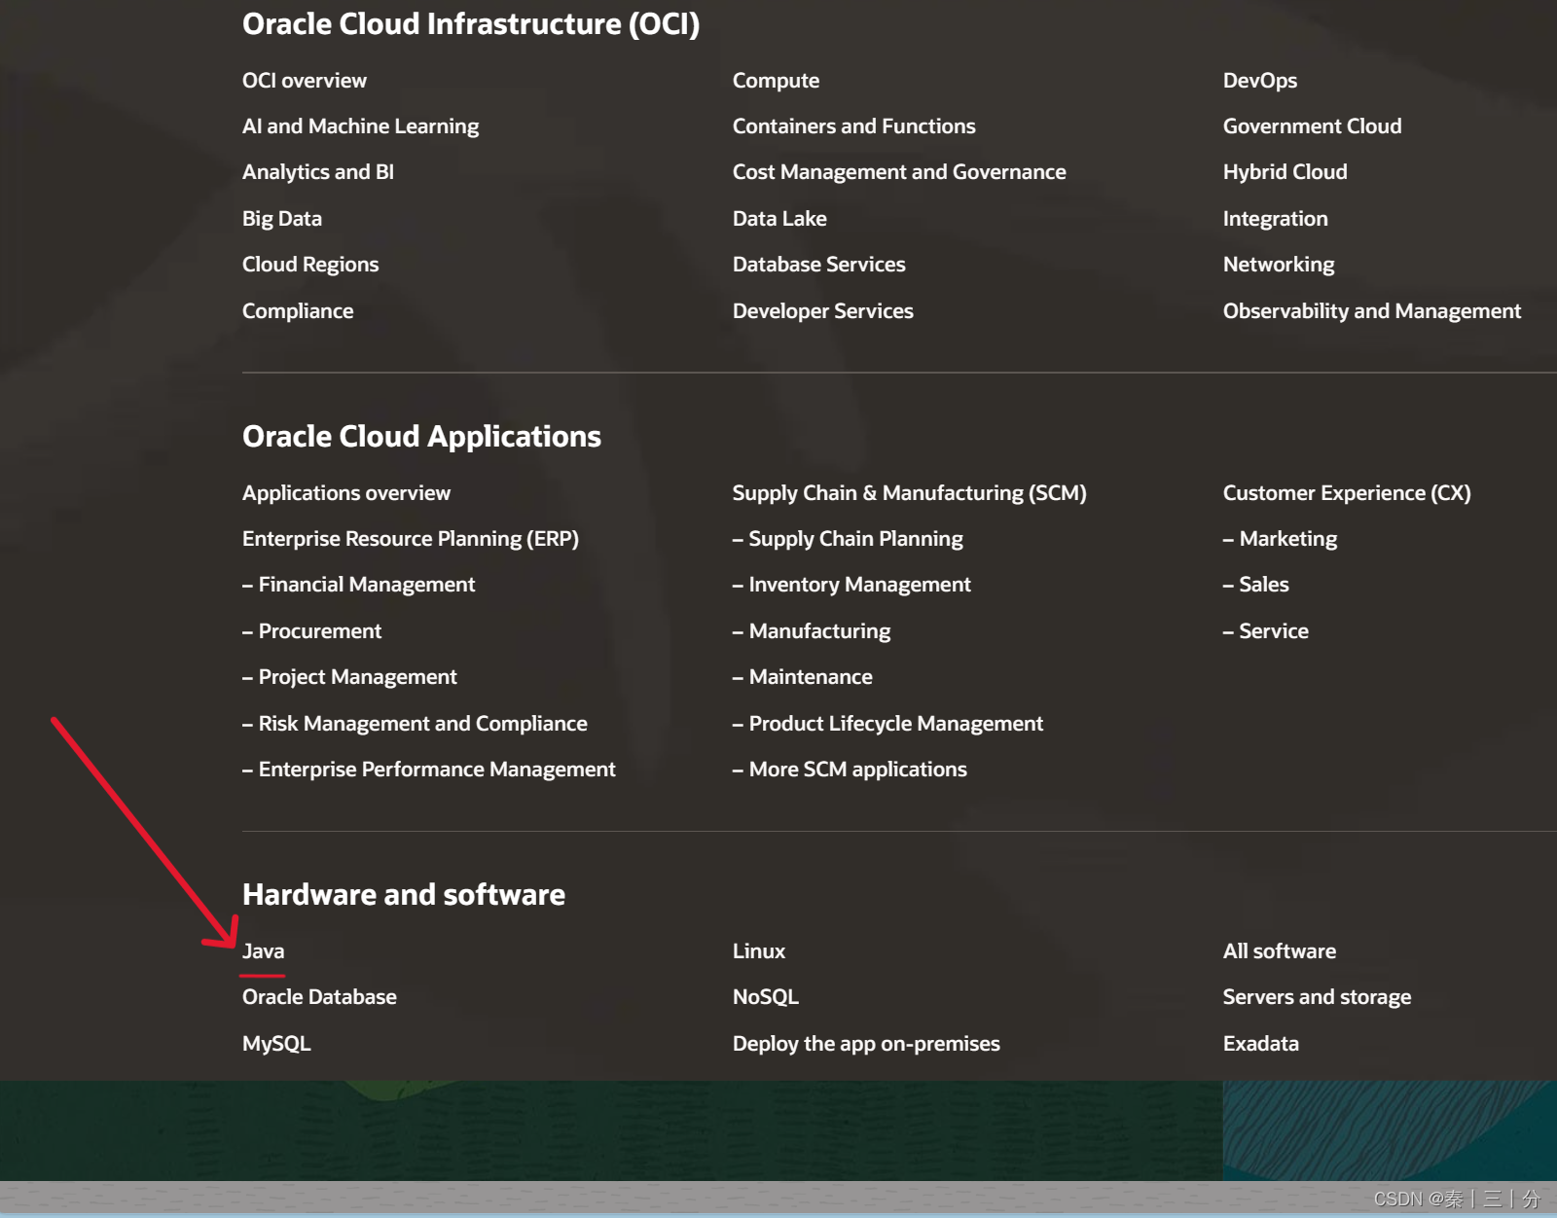The width and height of the screenshot is (1557, 1218).
Task: Go to AI and Machine Learning
Action: tap(360, 126)
